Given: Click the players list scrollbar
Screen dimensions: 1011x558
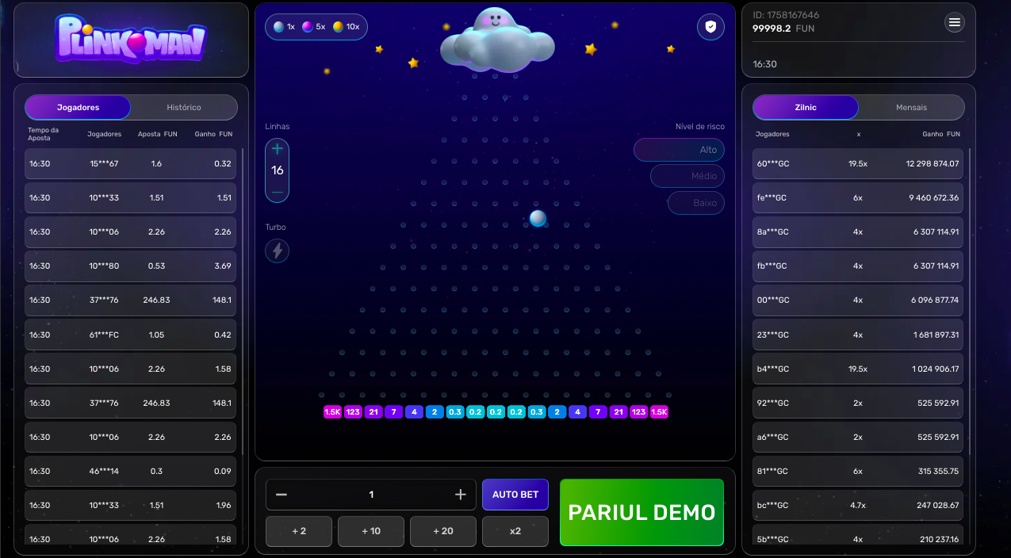Looking at the screenshot, I should pos(243,301).
